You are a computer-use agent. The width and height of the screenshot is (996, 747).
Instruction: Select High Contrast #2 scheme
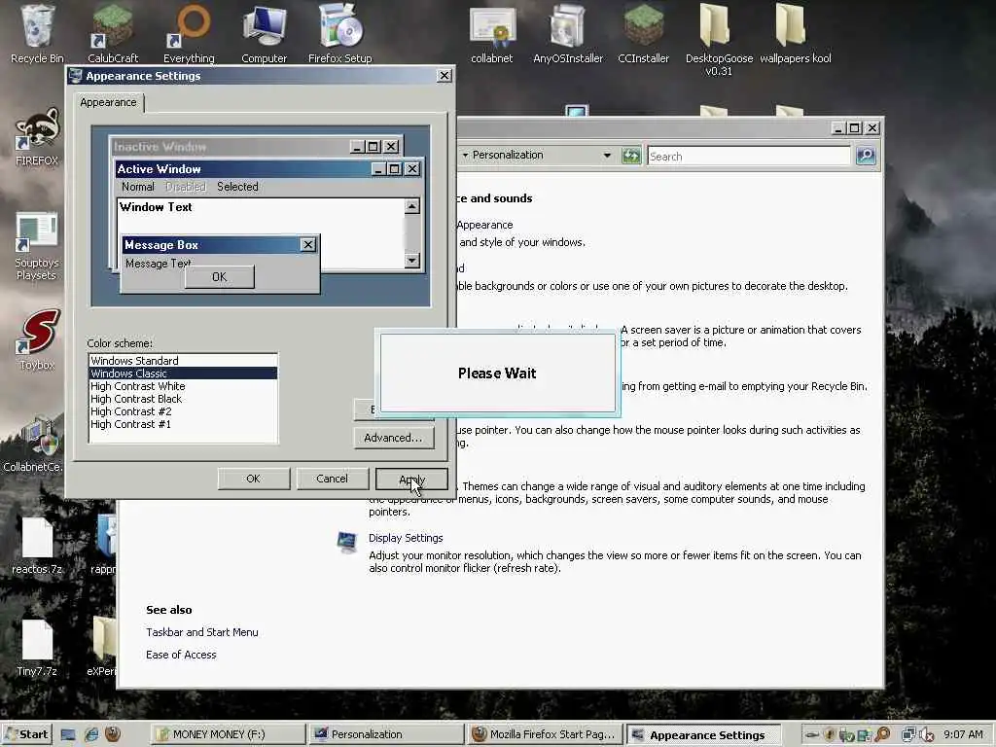pyautogui.click(x=183, y=411)
